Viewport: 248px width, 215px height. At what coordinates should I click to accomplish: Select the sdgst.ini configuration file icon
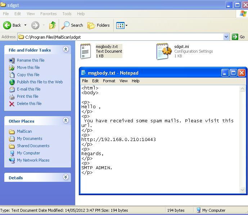click(x=164, y=51)
